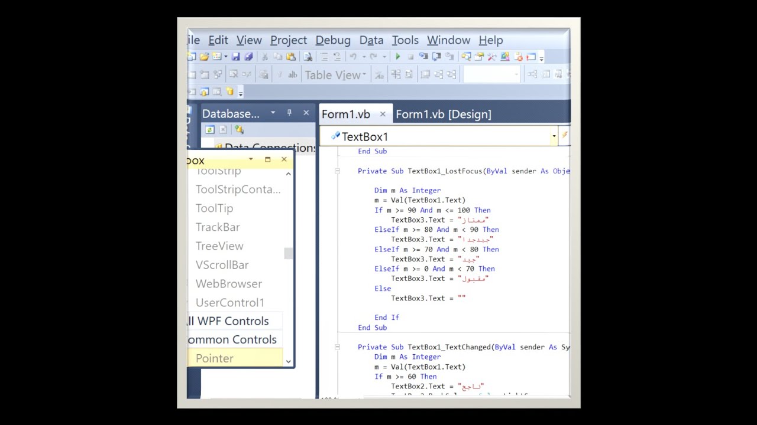Open the Debug menu
Screen dimensions: 757x425
coord(333,40)
